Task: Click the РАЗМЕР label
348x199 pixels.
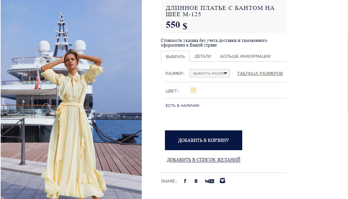Action: pyautogui.click(x=175, y=74)
